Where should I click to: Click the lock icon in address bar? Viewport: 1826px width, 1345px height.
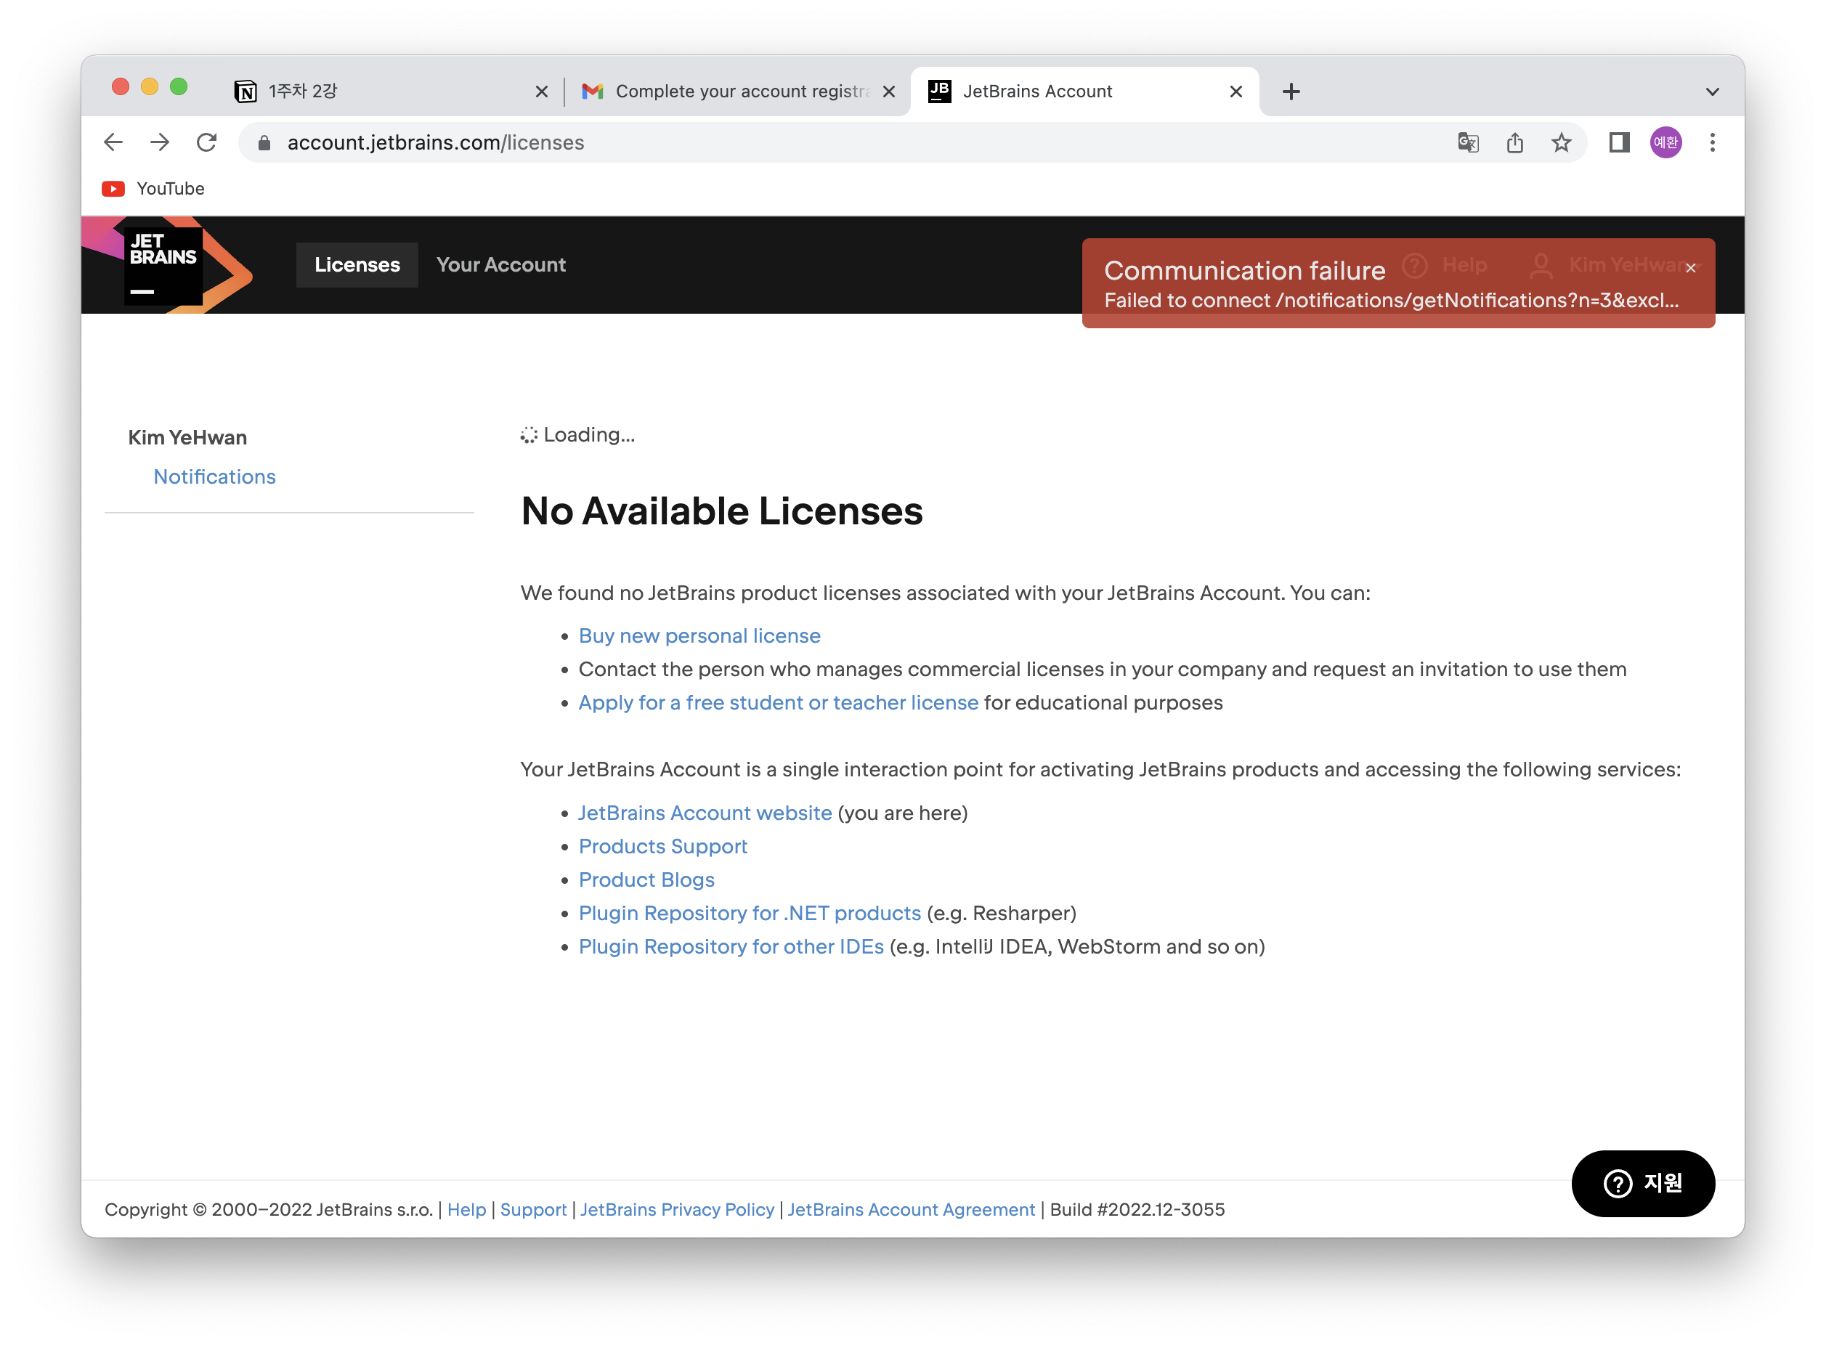(264, 143)
